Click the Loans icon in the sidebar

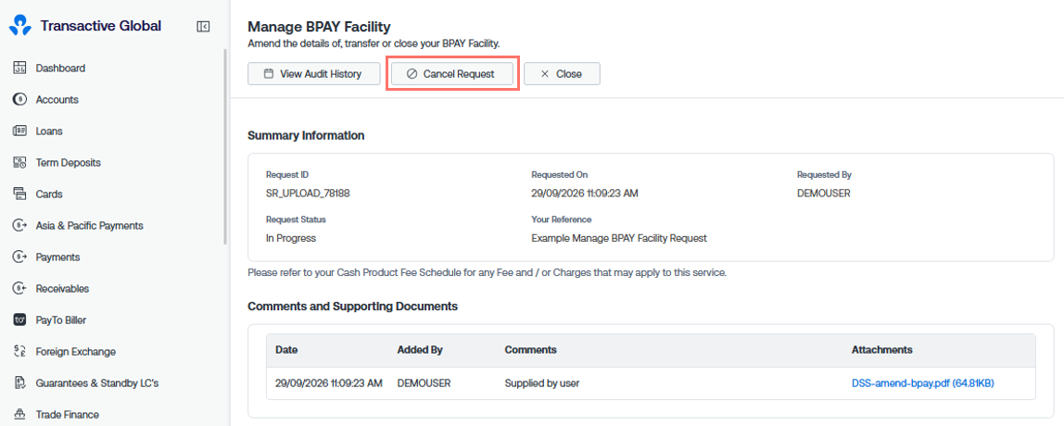[x=19, y=131]
